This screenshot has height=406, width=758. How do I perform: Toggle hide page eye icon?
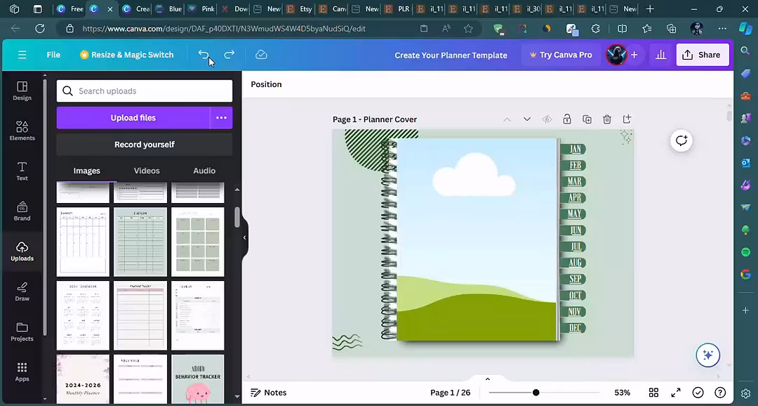click(x=547, y=119)
